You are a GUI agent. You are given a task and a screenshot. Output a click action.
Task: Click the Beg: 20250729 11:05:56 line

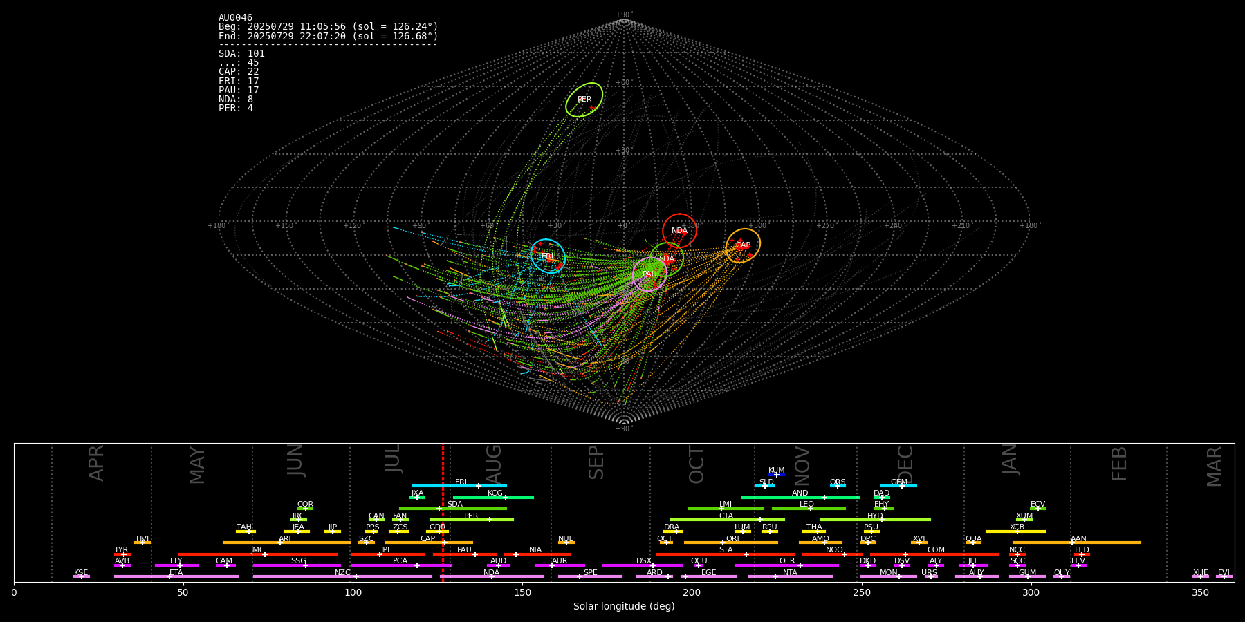pyautogui.click(x=329, y=27)
